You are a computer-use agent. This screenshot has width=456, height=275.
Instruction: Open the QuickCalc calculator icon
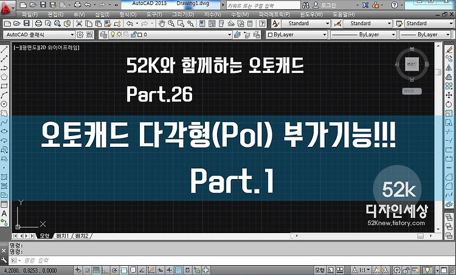pyautogui.click(x=250, y=24)
